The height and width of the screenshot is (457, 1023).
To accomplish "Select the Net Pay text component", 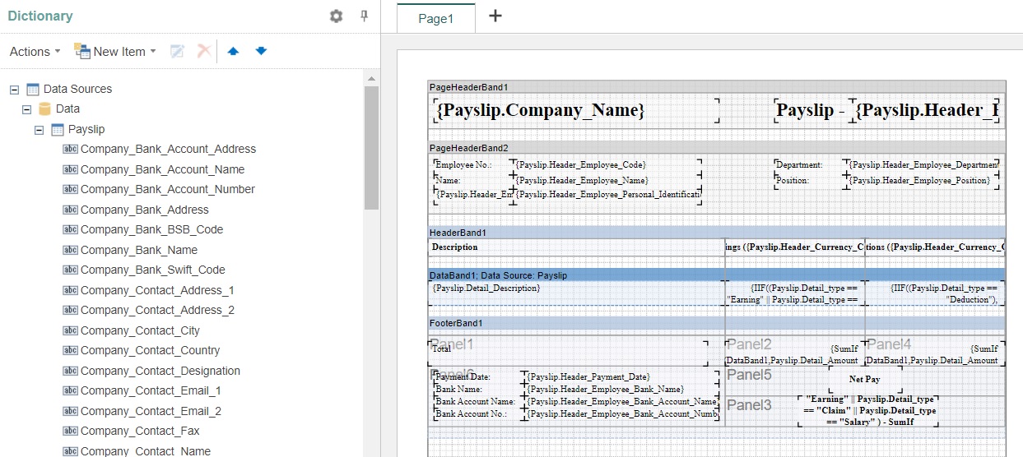I will coord(865,380).
